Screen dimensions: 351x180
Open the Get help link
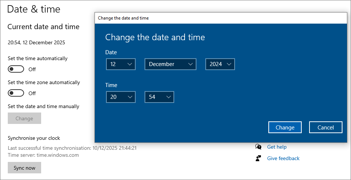point(277,147)
